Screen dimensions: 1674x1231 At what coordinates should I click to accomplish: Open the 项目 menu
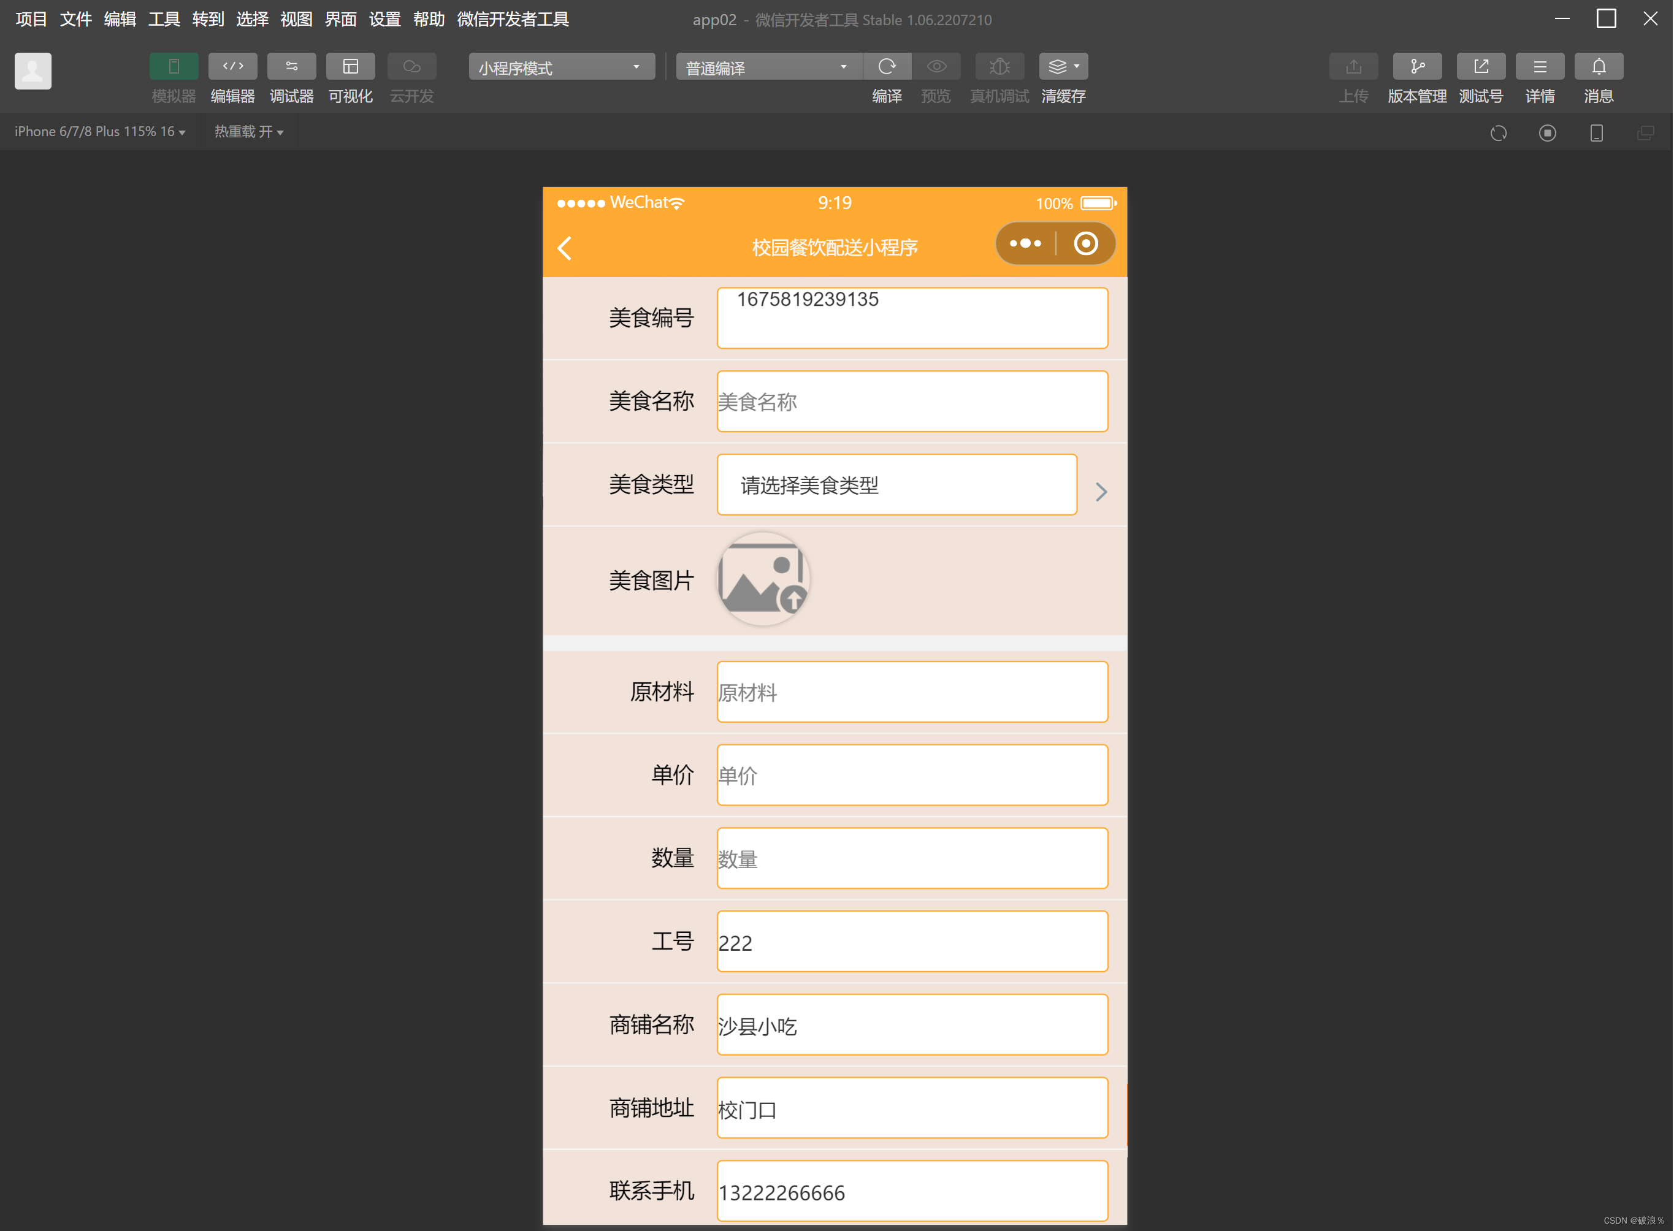click(31, 20)
